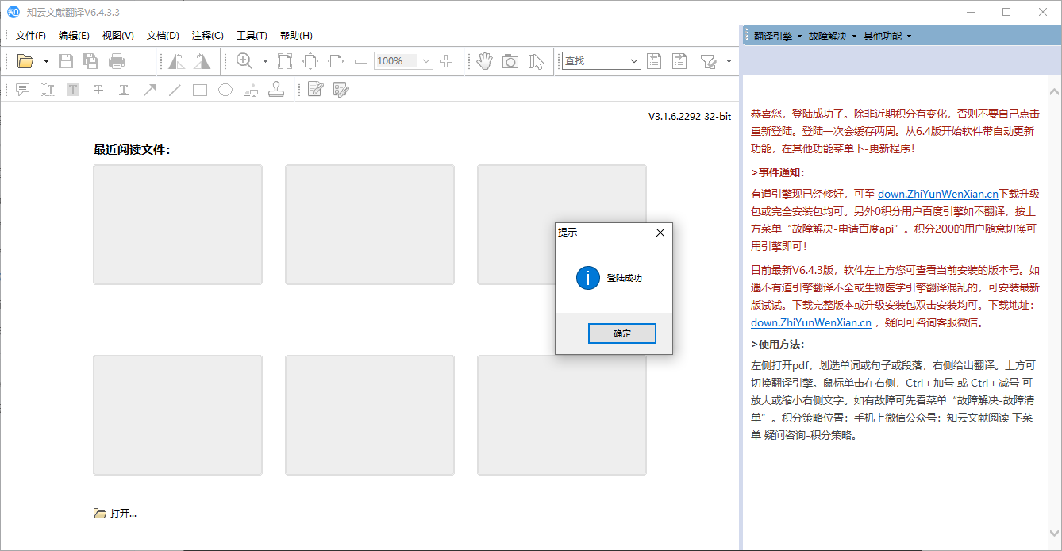Click the scroll-down arrow in translation panel
The width and height of the screenshot is (1062, 551).
1055,532
